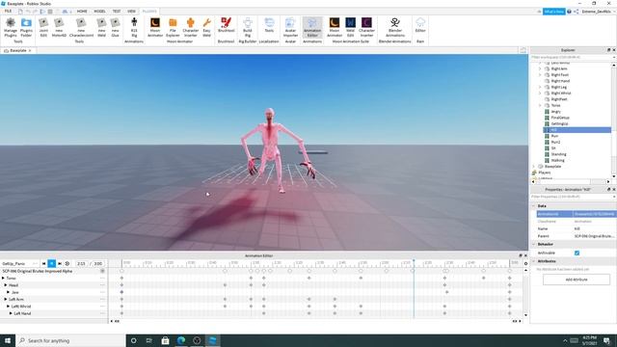This screenshot has width=617, height=347.
Task: Switch to the MODEL tab
Action: point(99,11)
